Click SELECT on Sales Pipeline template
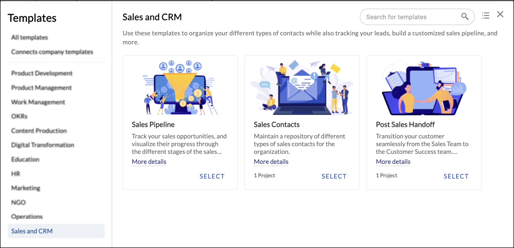This screenshot has height=248, width=514. [212, 176]
